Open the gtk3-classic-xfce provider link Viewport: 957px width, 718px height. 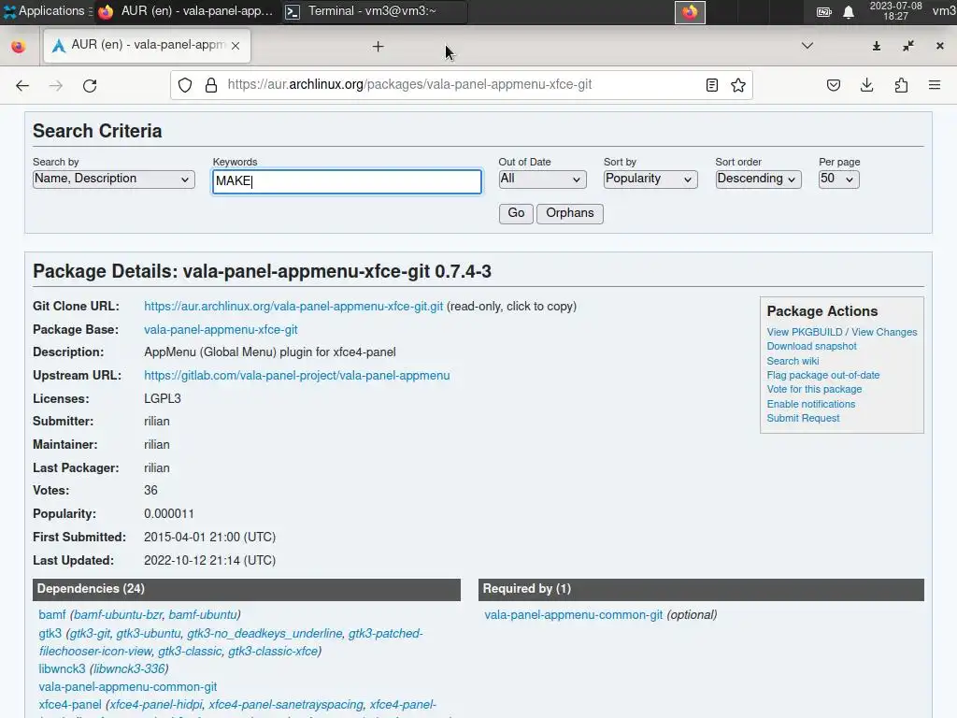pyautogui.click(x=273, y=652)
